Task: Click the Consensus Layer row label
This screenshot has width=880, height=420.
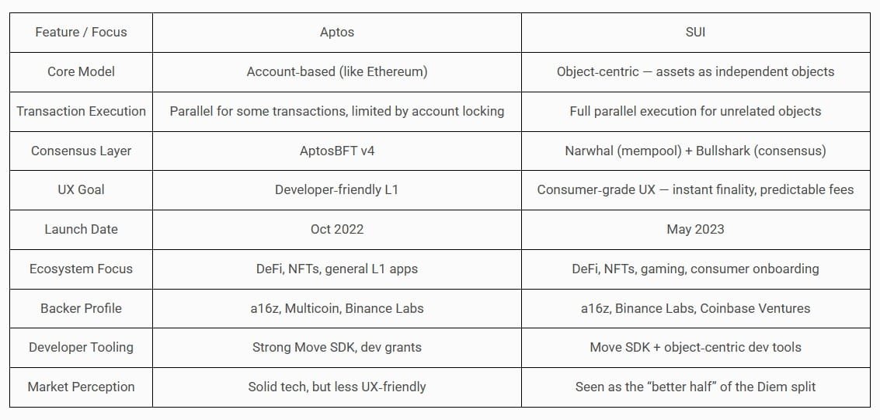Action: click(81, 151)
